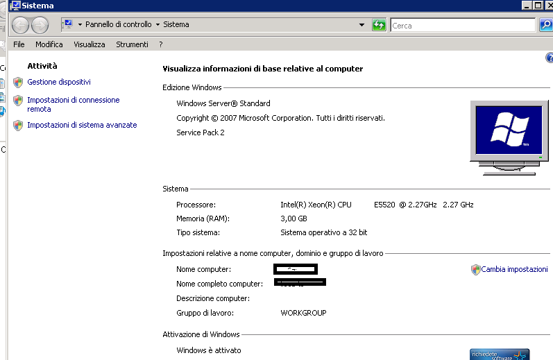Viewport: 553px width, 360px height.
Task: Open the Strumenti menu
Action: click(132, 44)
